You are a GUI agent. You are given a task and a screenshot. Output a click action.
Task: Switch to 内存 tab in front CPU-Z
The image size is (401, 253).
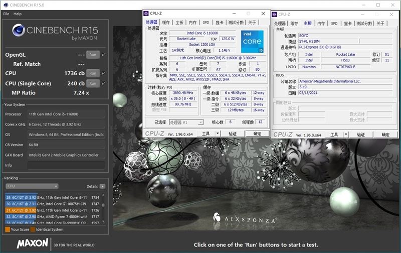[x=192, y=23]
